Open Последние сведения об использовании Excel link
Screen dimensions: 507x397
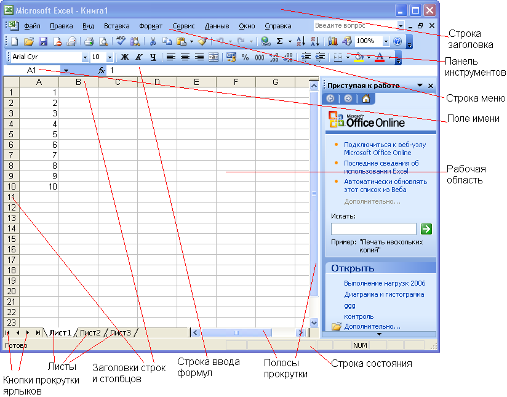click(x=381, y=167)
